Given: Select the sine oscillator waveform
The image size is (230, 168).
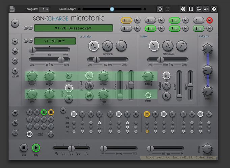Looking at the screenshot, I should (x=94, y=46).
